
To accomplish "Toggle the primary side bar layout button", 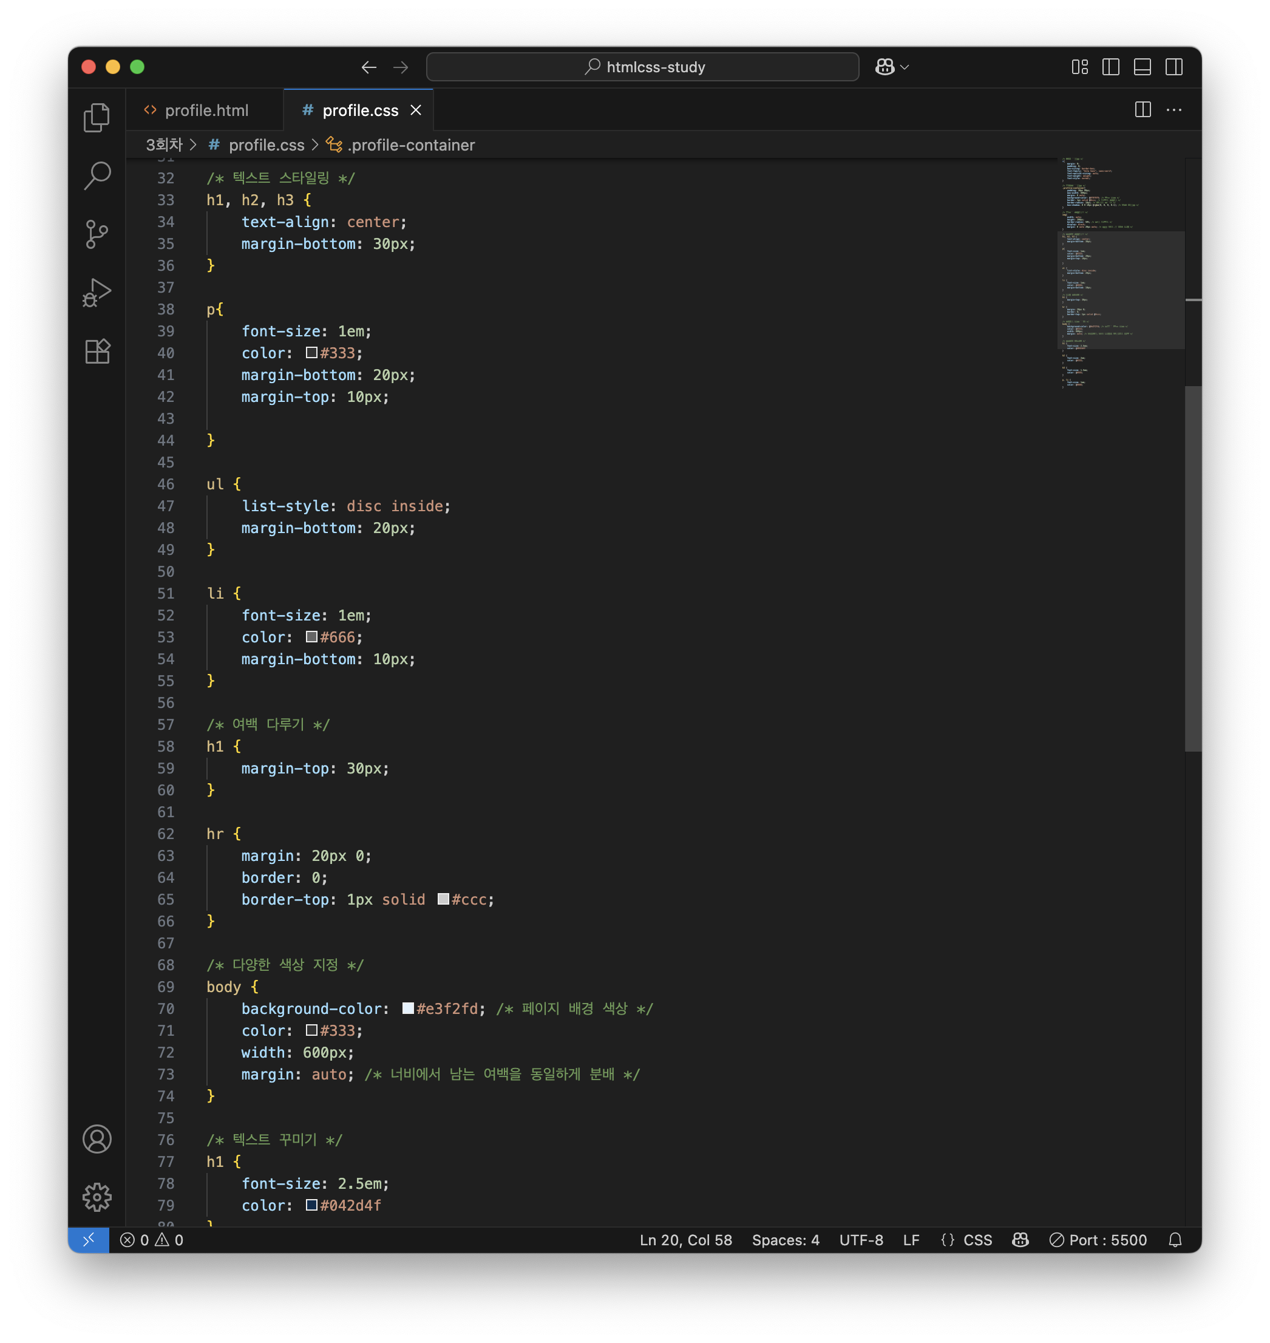I will pos(1111,67).
